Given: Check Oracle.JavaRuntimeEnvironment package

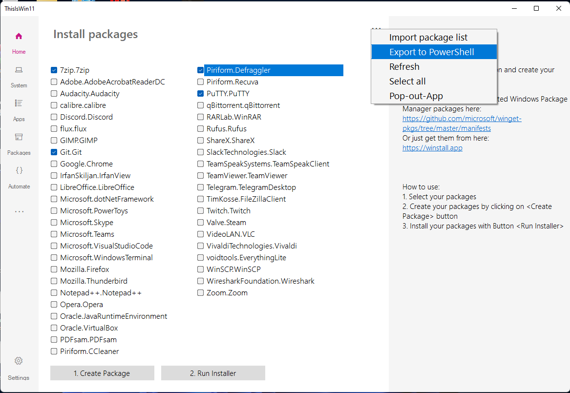Looking at the screenshot, I should pos(54,316).
